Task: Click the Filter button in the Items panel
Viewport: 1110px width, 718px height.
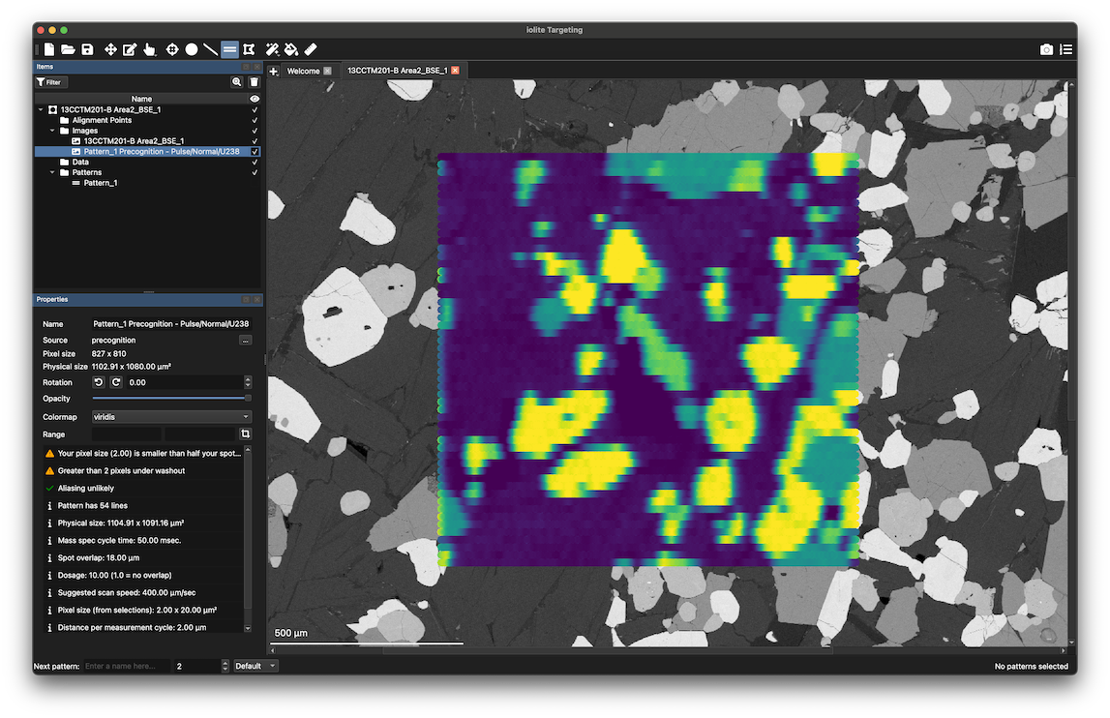Action: pyautogui.click(x=49, y=81)
